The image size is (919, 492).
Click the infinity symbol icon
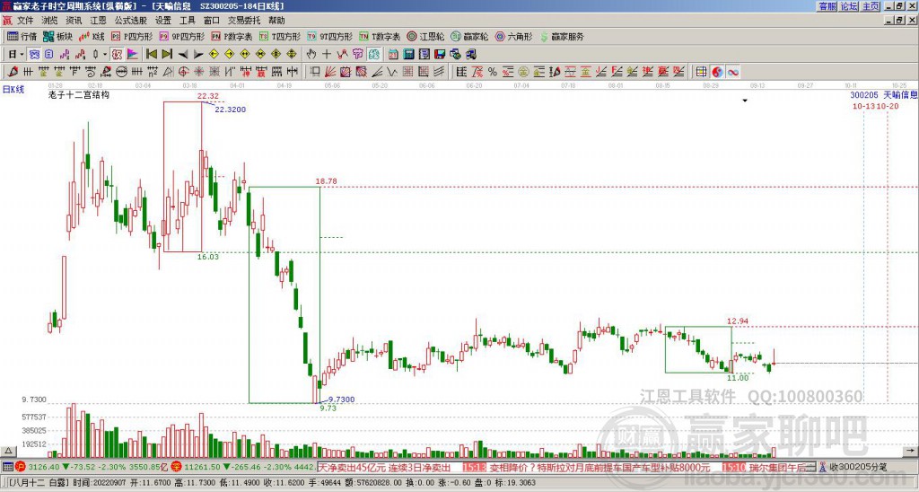(x=733, y=72)
